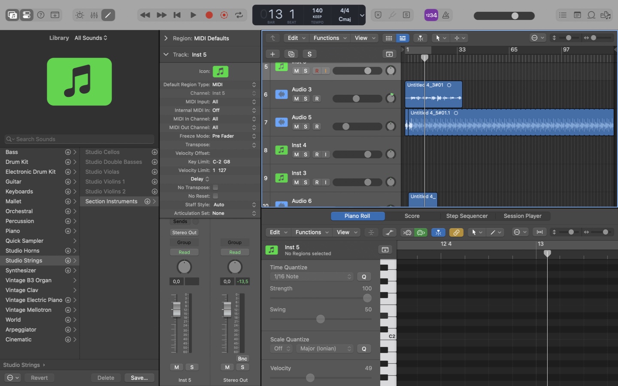Image resolution: width=618 pixels, height=386 pixels.
Task: Open the Major (Ionian) scale dropdown
Action: pos(325,349)
